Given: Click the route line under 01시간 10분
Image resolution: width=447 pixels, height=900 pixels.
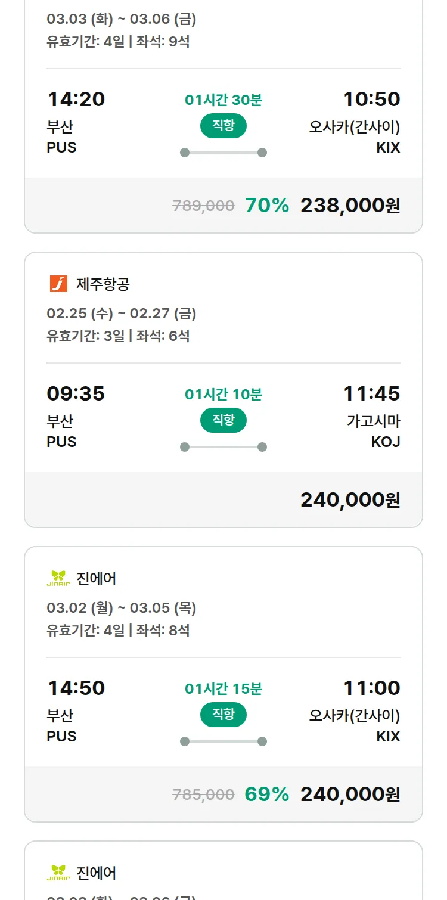Looking at the screenshot, I should pos(223,447).
